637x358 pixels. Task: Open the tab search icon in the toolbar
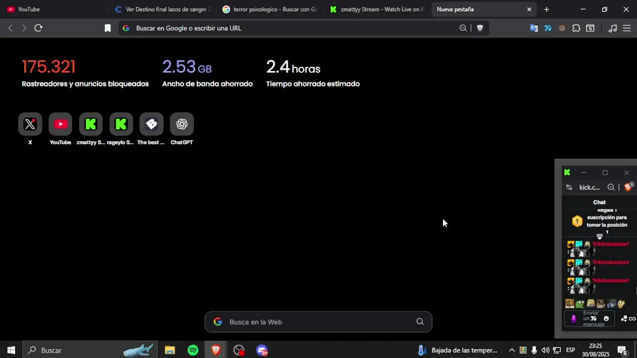pyautogui.click(x=590, y=28)
